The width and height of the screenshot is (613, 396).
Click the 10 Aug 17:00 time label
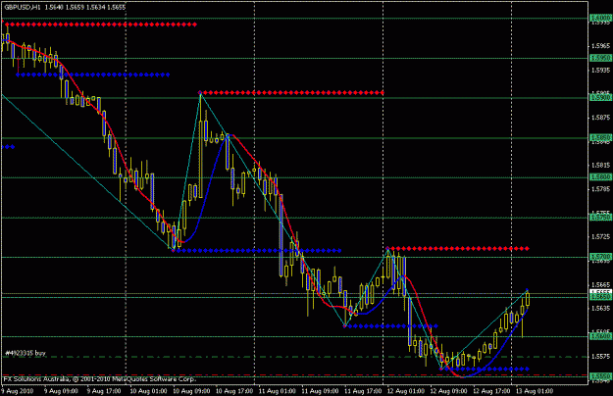(233, 391)
